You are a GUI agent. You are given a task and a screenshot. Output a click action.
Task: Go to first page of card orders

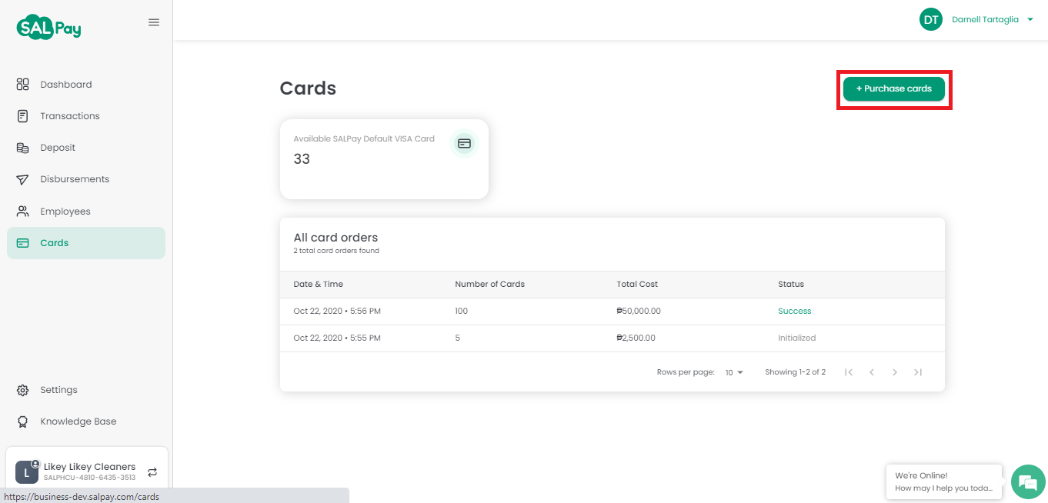849,372
